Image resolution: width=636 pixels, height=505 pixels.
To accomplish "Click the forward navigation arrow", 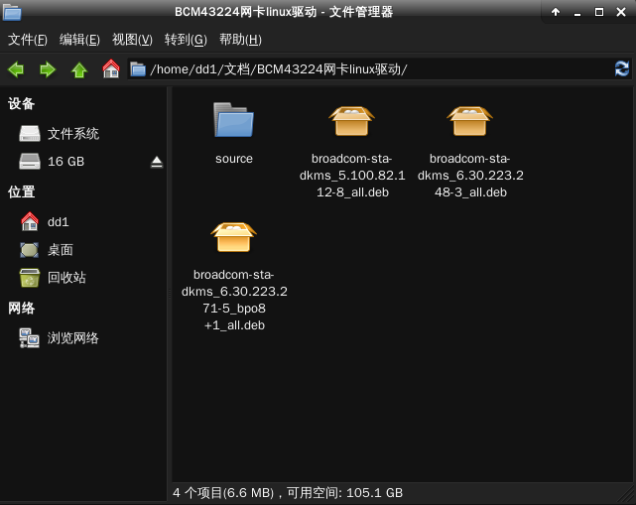I will click(x=47, y=69).
